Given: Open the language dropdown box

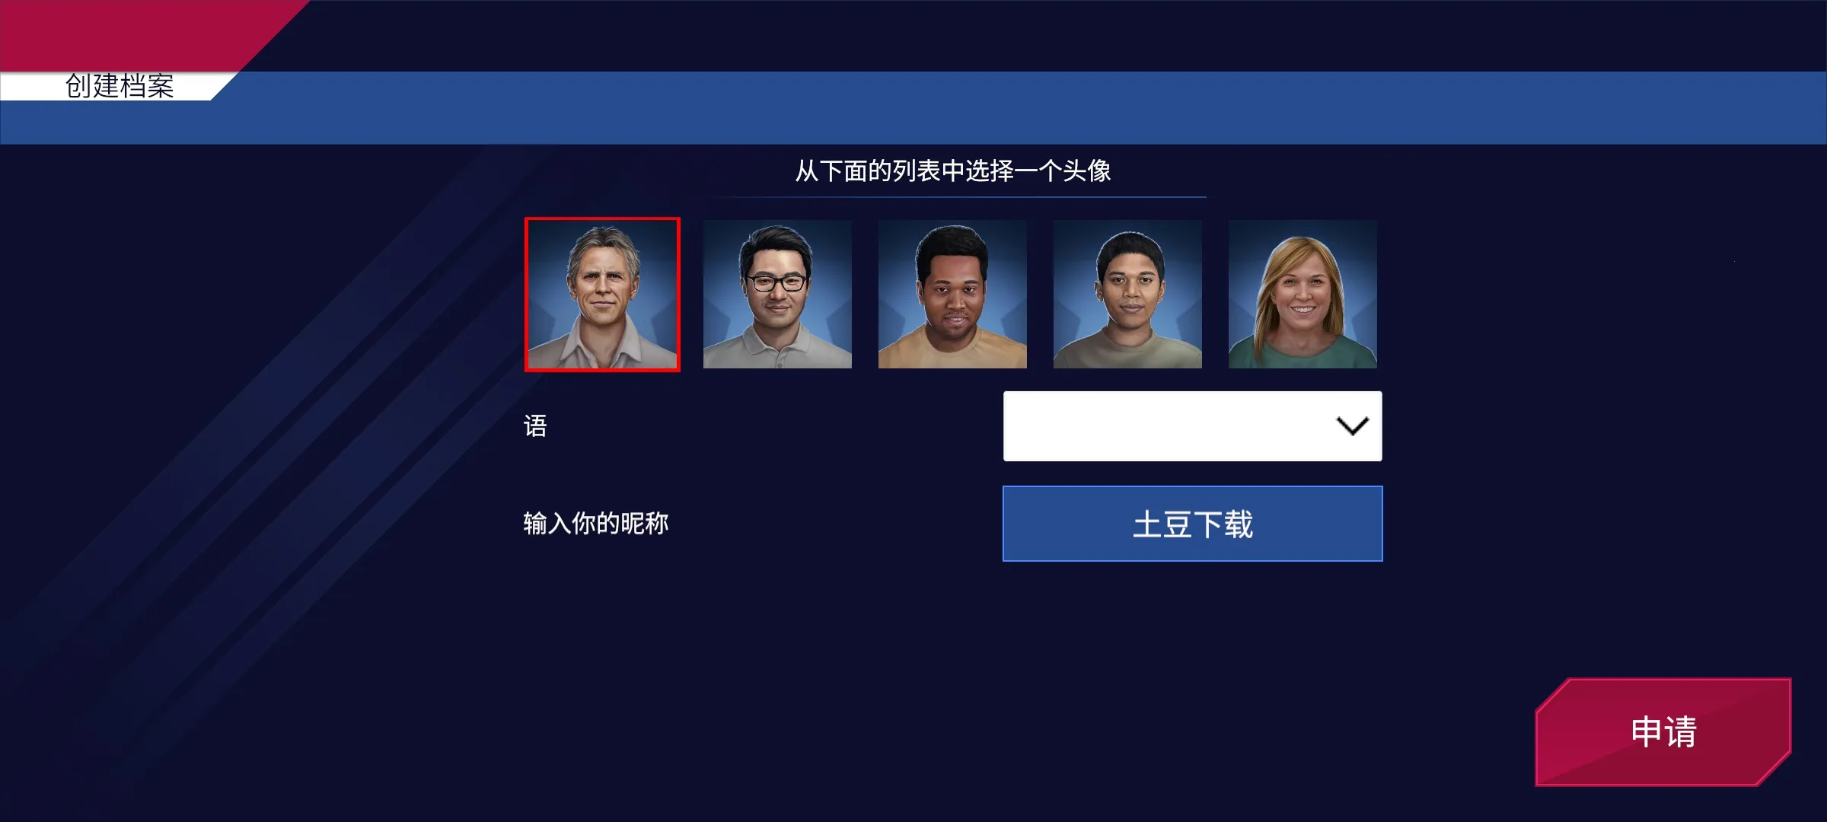Looking at the screenshot, I should tap(1192, 426).
